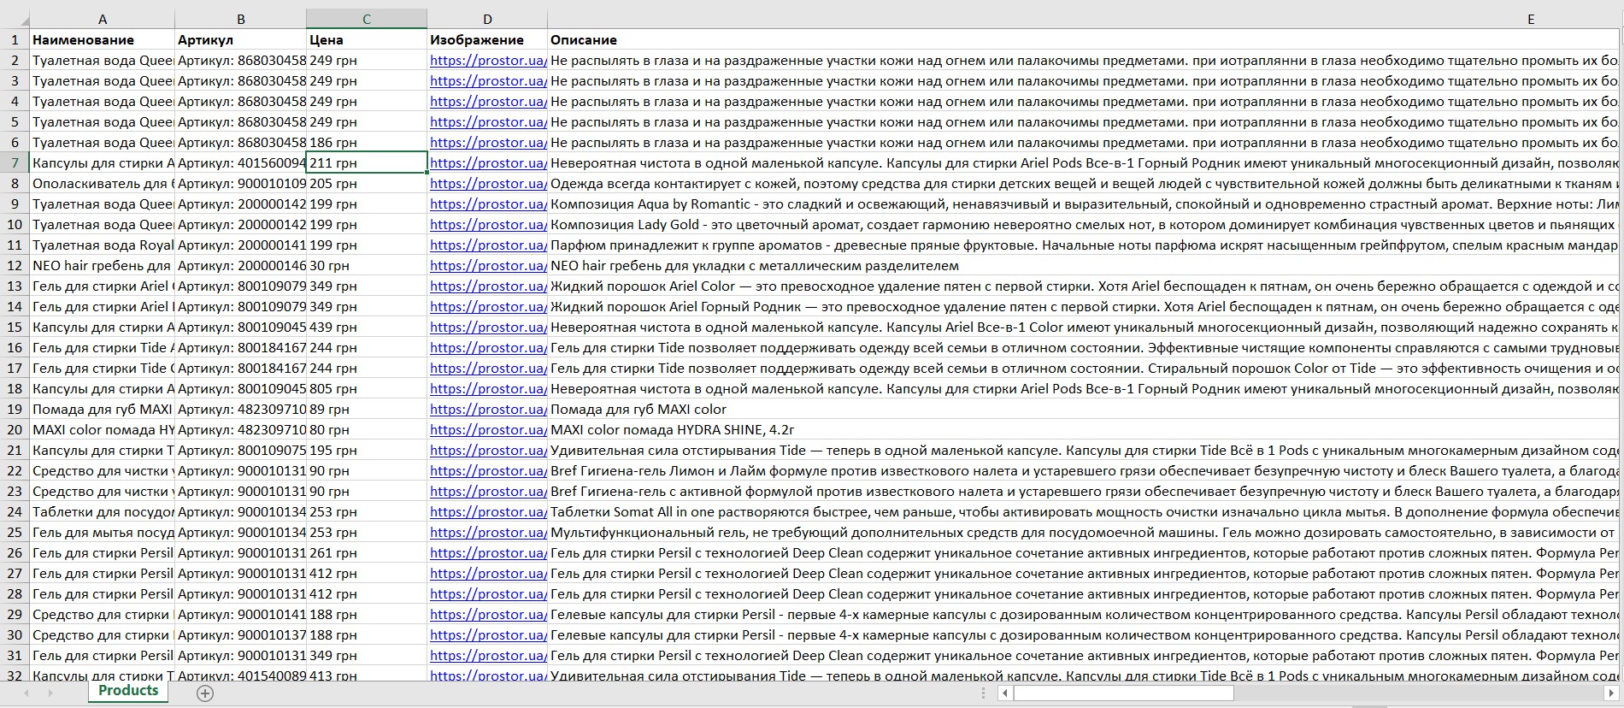Click the horizontal scrollbar right arrow

tap(1612, 693)
